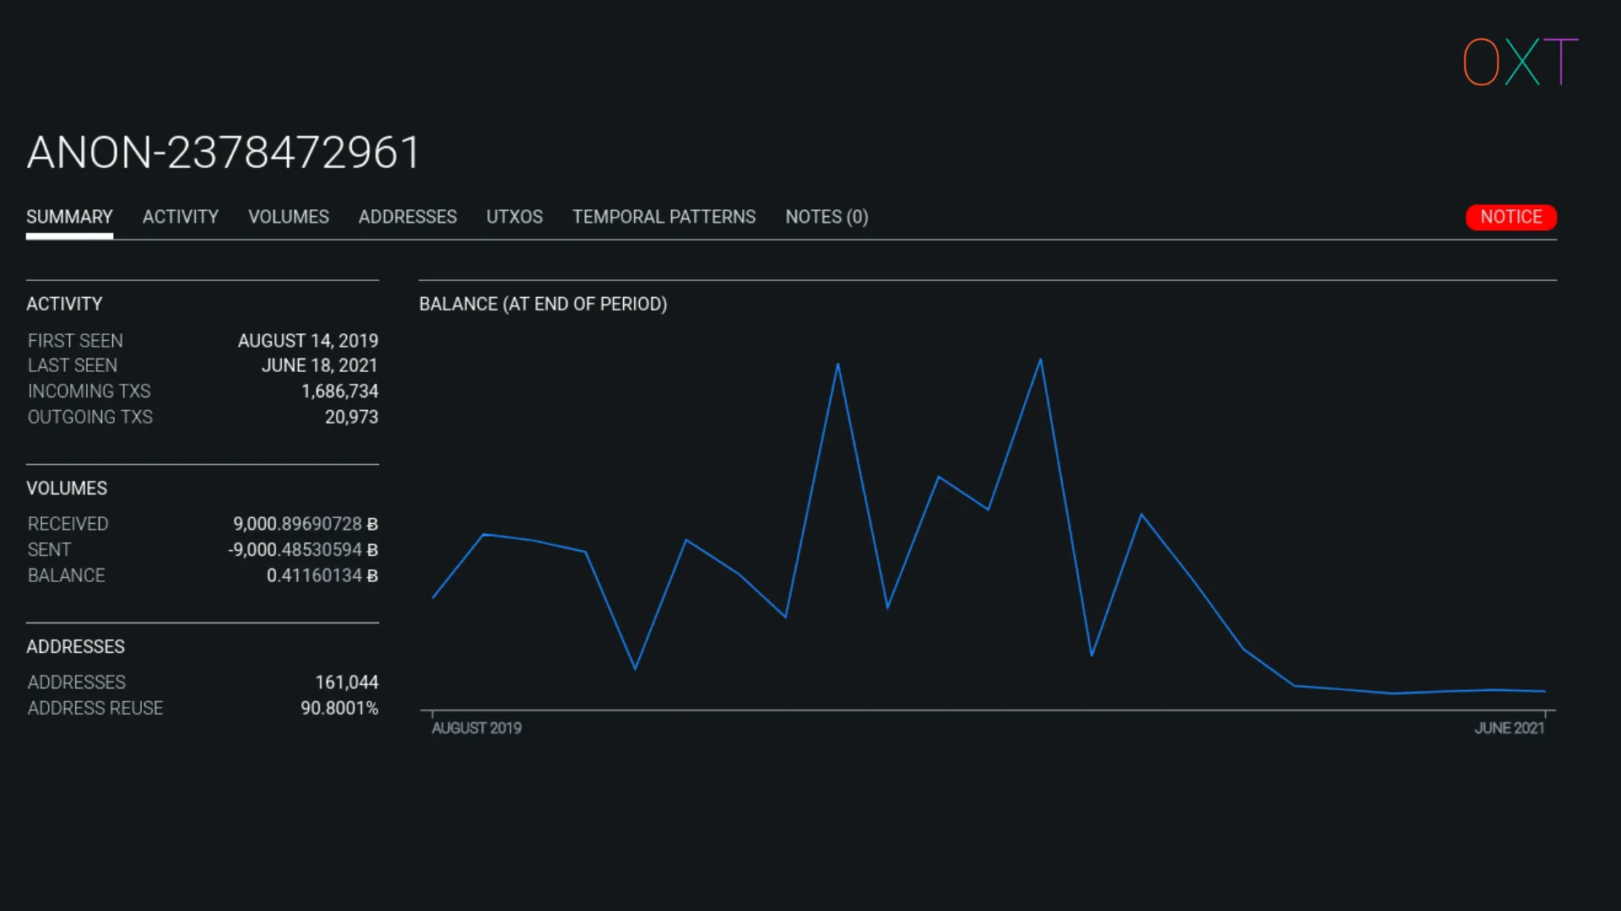Open the red NOTICE badge
This screenshot has height=911, width=1621.
coord(1510,217)
